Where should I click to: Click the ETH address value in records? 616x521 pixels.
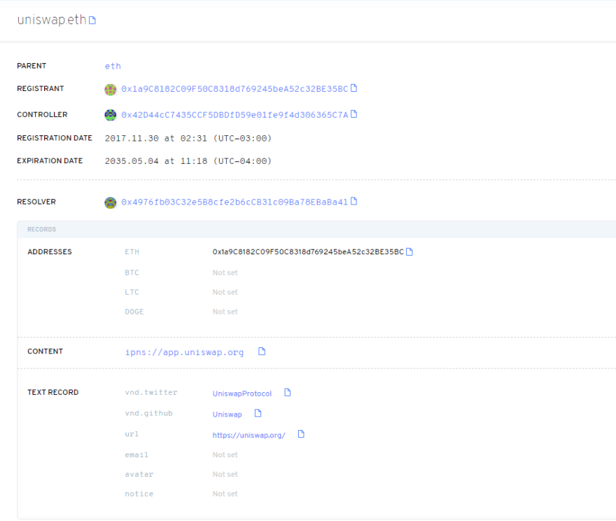click(x=308, y=252)
